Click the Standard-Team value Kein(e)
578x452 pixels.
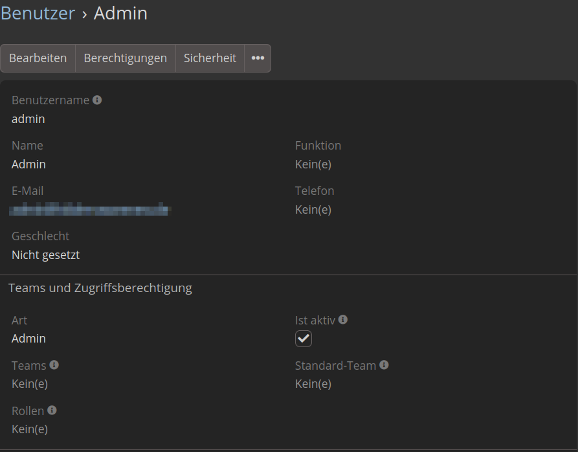click(x=313, y=384)
